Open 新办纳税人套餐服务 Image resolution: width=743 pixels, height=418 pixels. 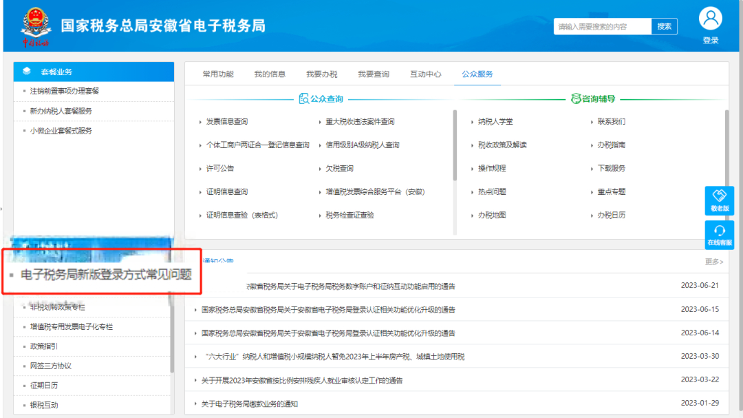coord(61,111)
